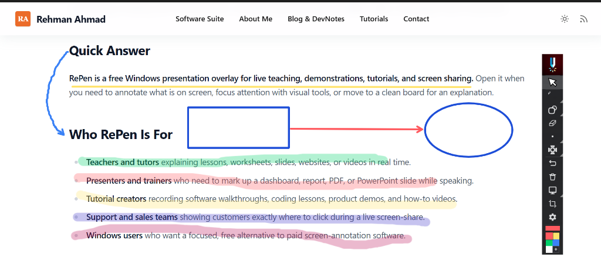Activate the spotlight focus tool
The height and width of the screenshot is (264, 601).
coord(552,150)
